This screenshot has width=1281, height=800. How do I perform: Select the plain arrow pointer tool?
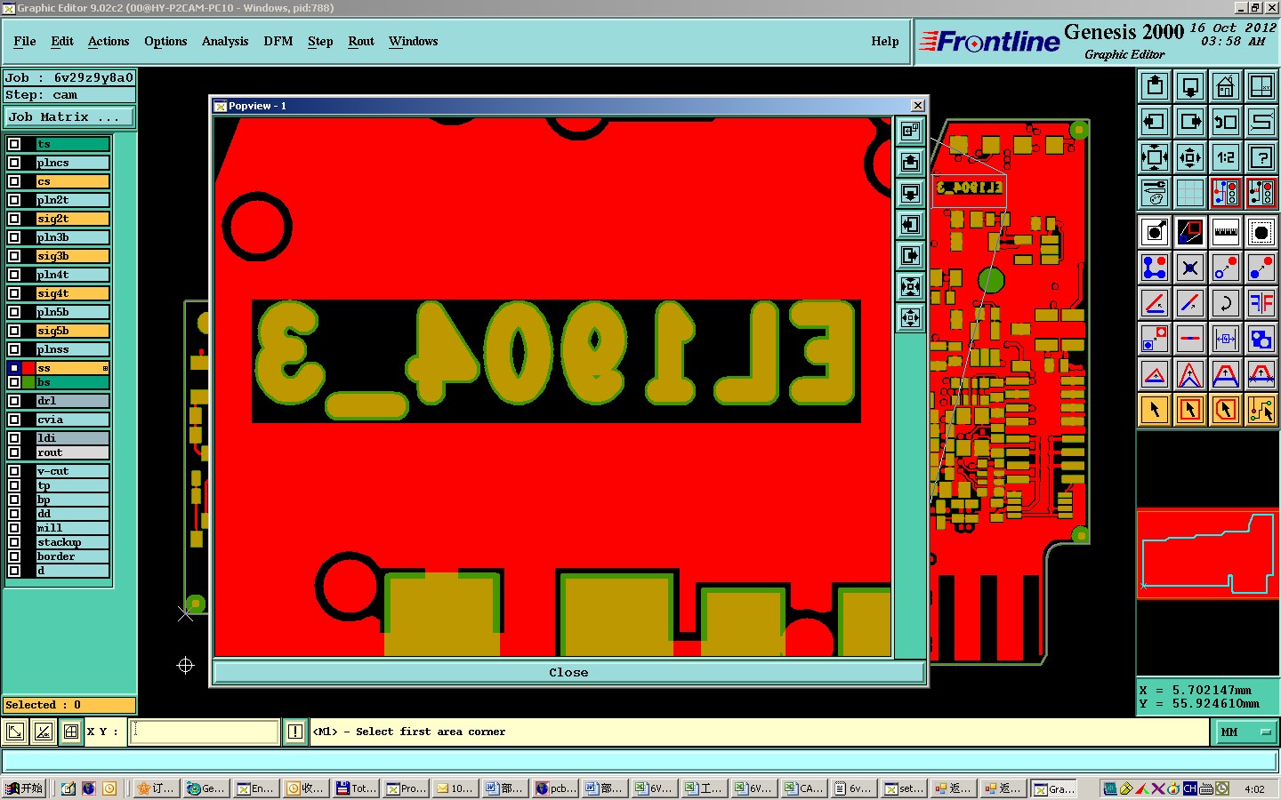1155,410
